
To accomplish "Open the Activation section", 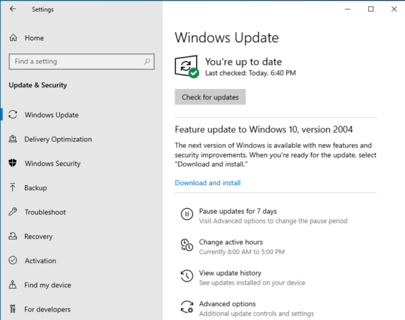I will click(40, 260).
